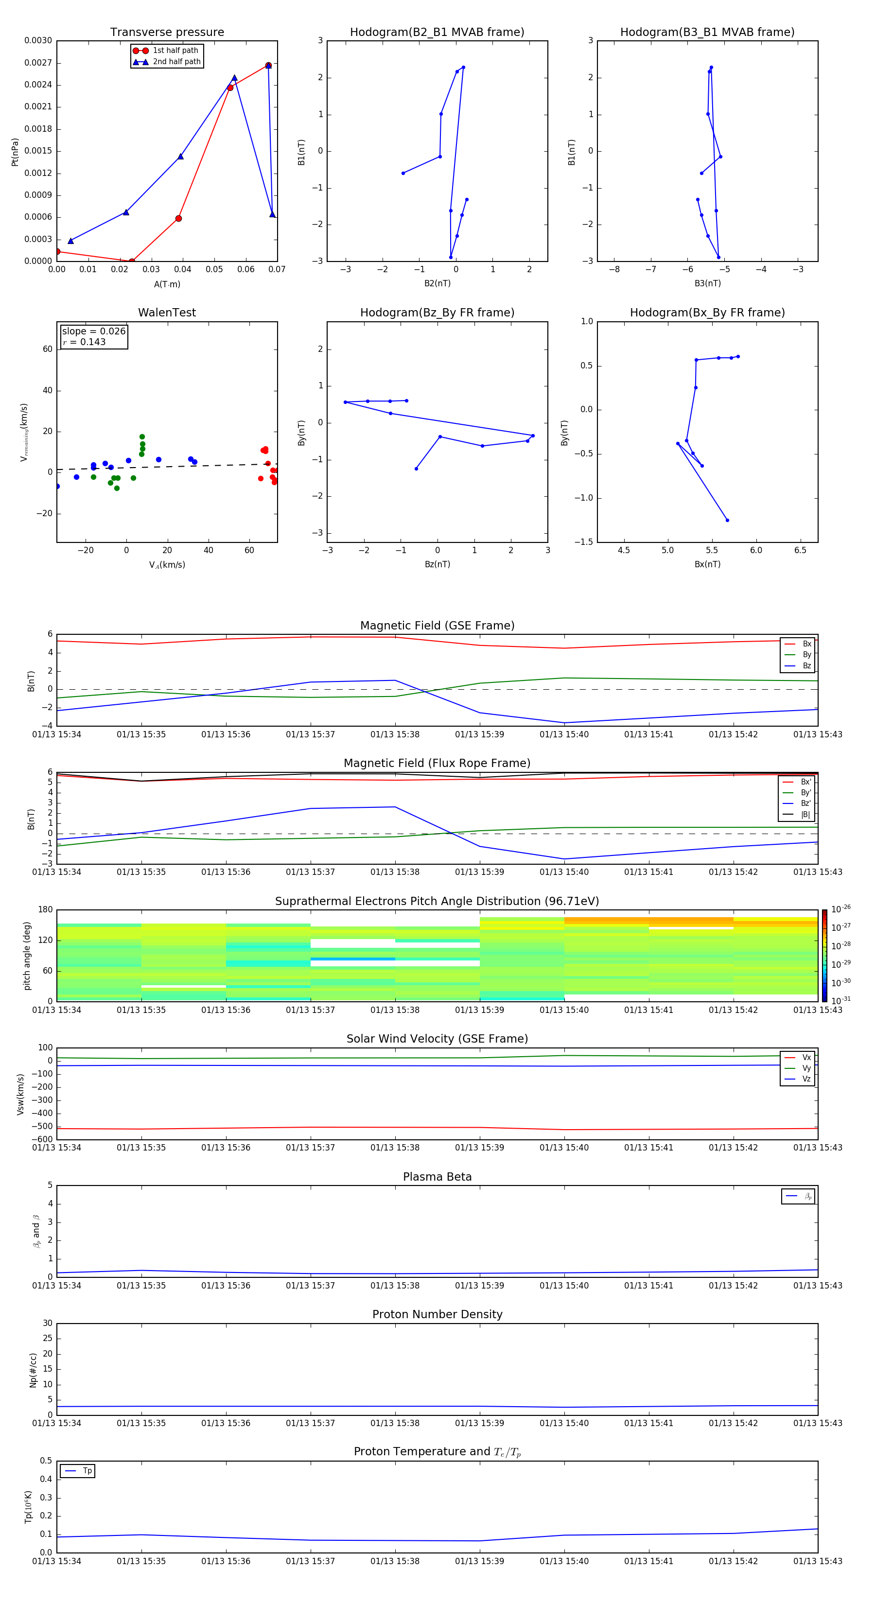875x1604 pixels.
Task: Click the "Magnetic Field (Flux Rope Frame)" title
Action: tap(437, 764)
